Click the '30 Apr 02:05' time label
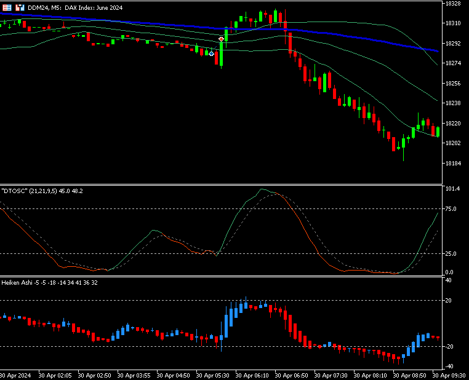 [x=55, y=376]
